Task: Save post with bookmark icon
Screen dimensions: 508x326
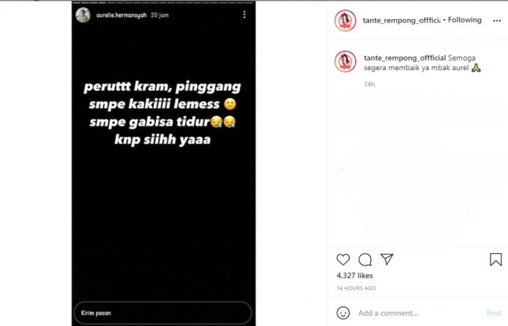Action: [x=496, y=259]
